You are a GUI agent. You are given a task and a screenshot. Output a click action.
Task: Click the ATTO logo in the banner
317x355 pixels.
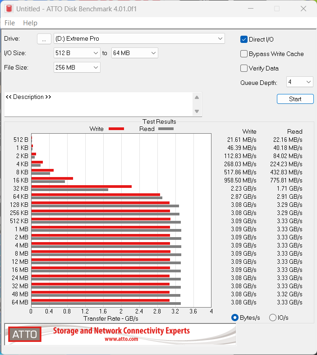[24, 334]
